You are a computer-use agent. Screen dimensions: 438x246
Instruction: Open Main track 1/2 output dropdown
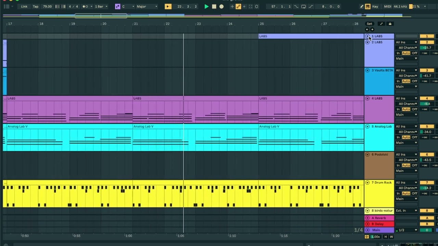[x=407, y=230]
